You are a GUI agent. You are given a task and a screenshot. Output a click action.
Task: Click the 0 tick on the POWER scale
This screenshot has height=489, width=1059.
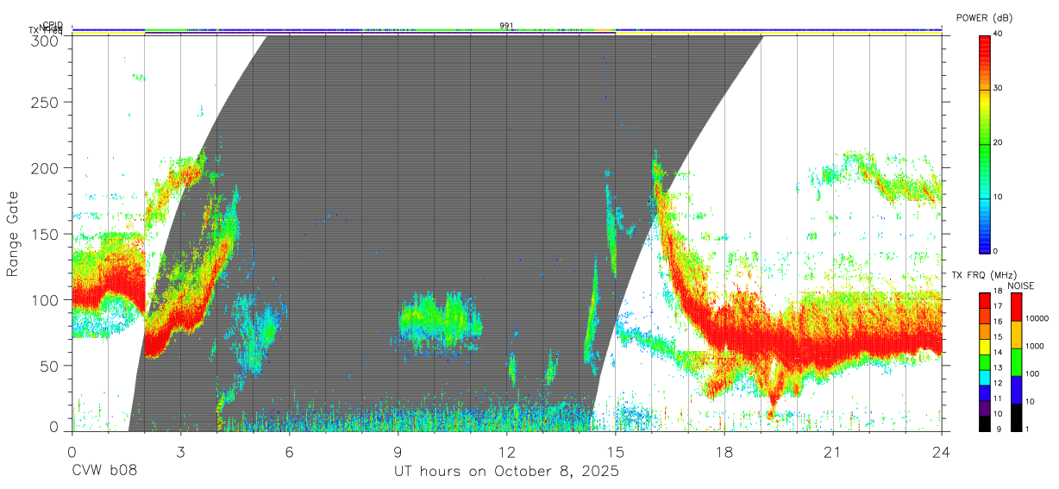[x=996, y=252]
